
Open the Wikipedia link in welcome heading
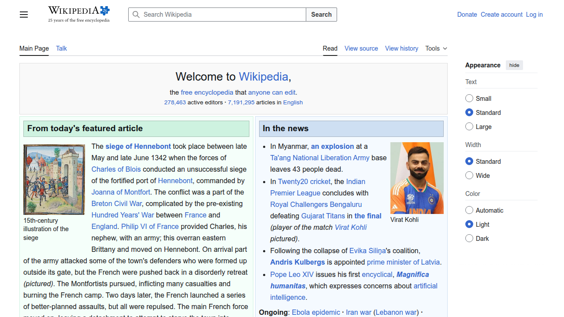point(263,77)
